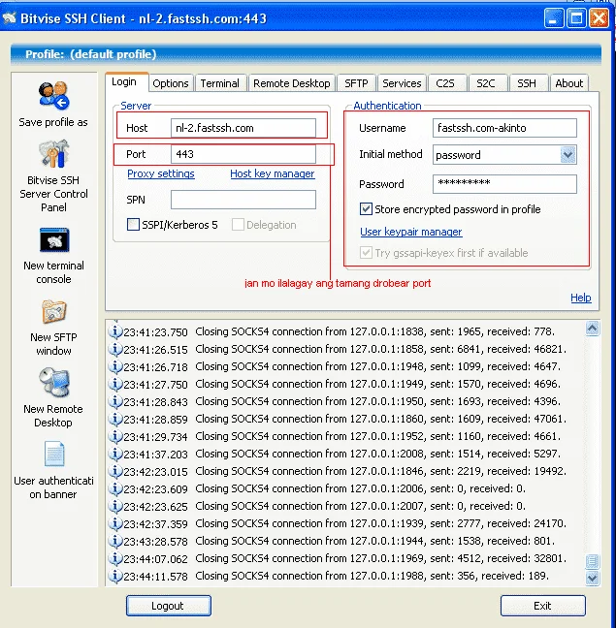
Task: Click the SPN input field
Action: tap(243, 200)
